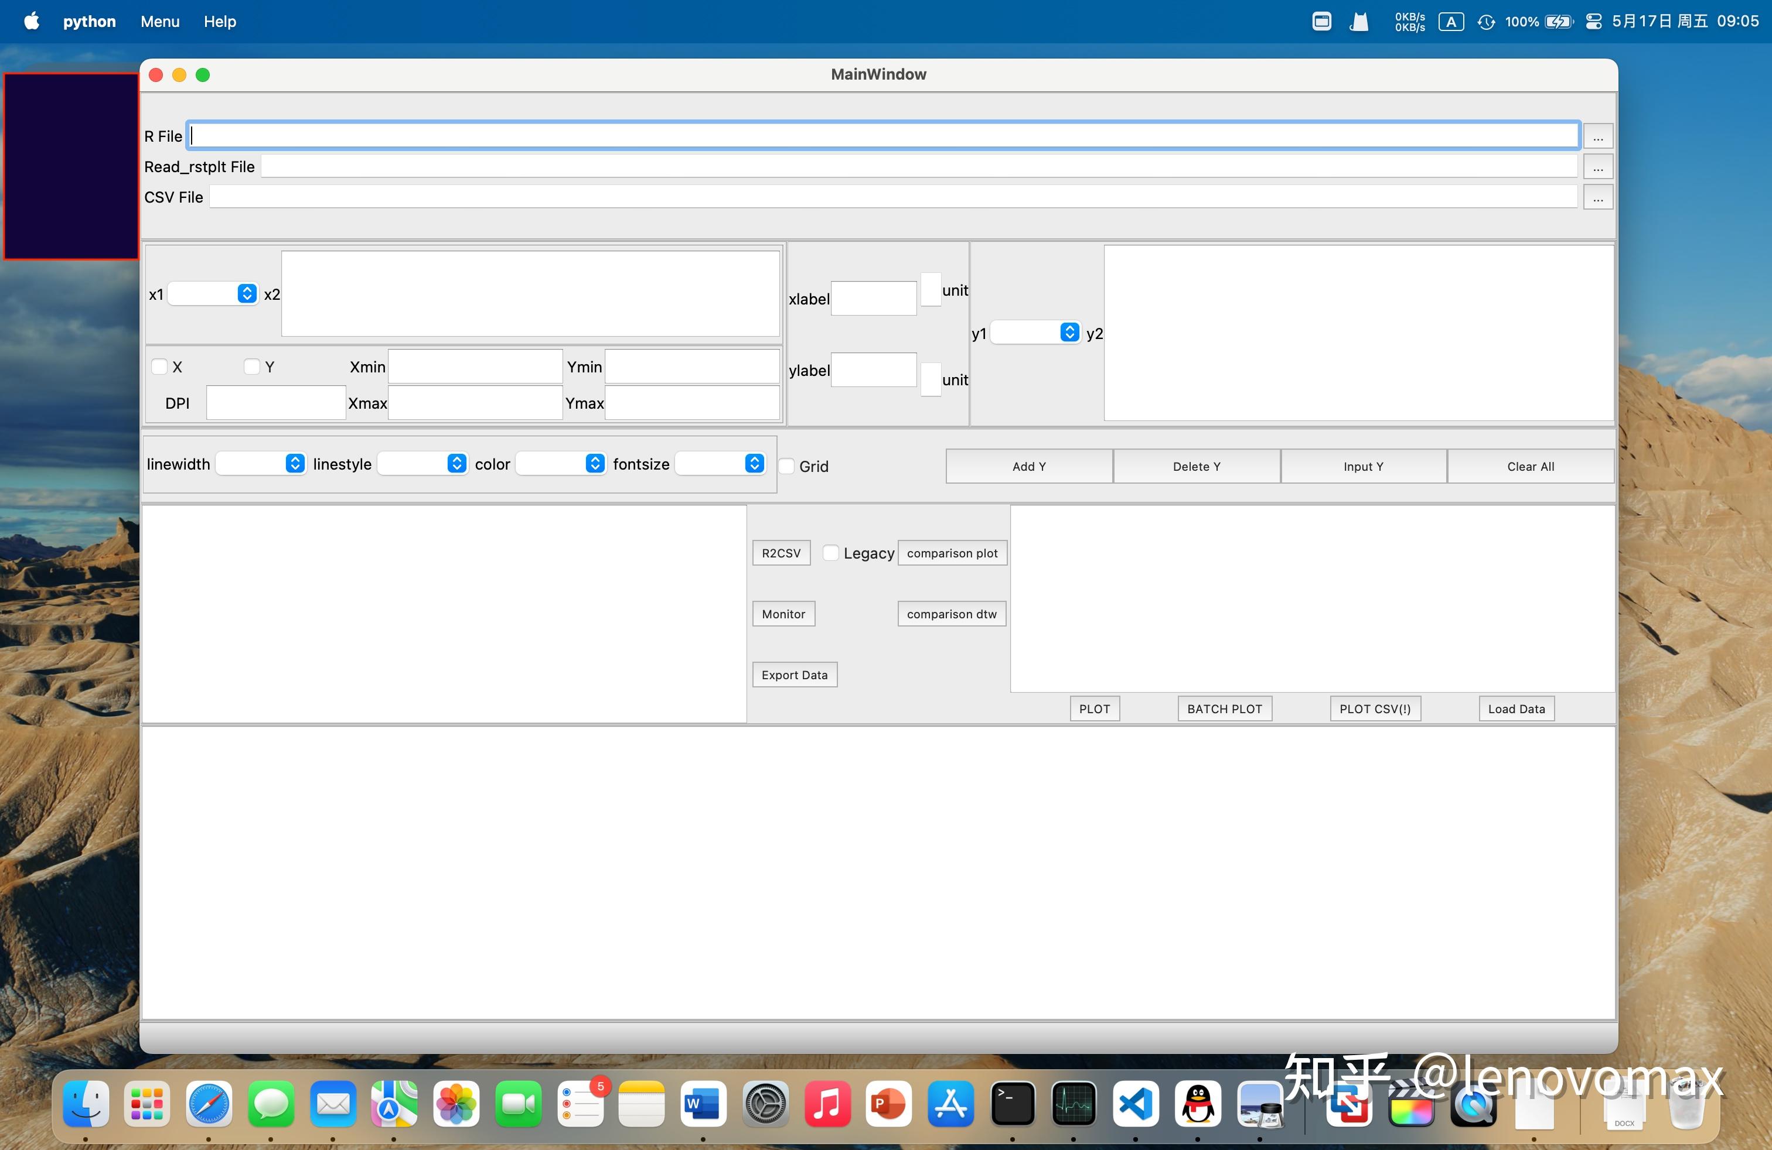Open Photos app in Dock

click(456, 1104)
